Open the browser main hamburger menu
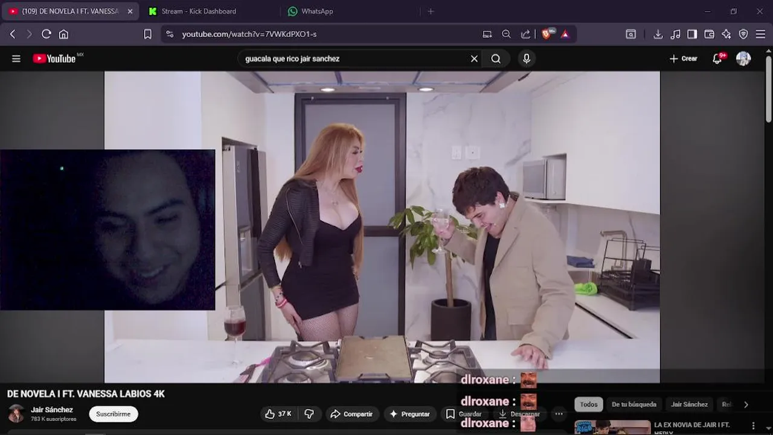Viewport: 773px width, 435px height. coord(760,34)
